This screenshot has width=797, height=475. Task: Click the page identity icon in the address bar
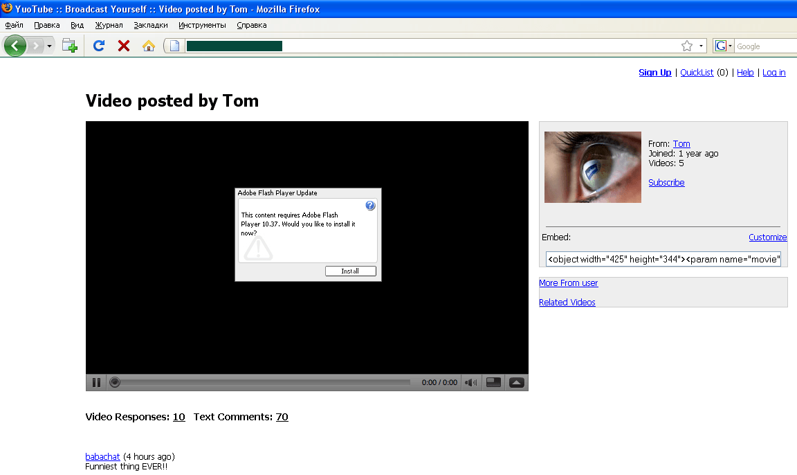click(x=174, y=46)
